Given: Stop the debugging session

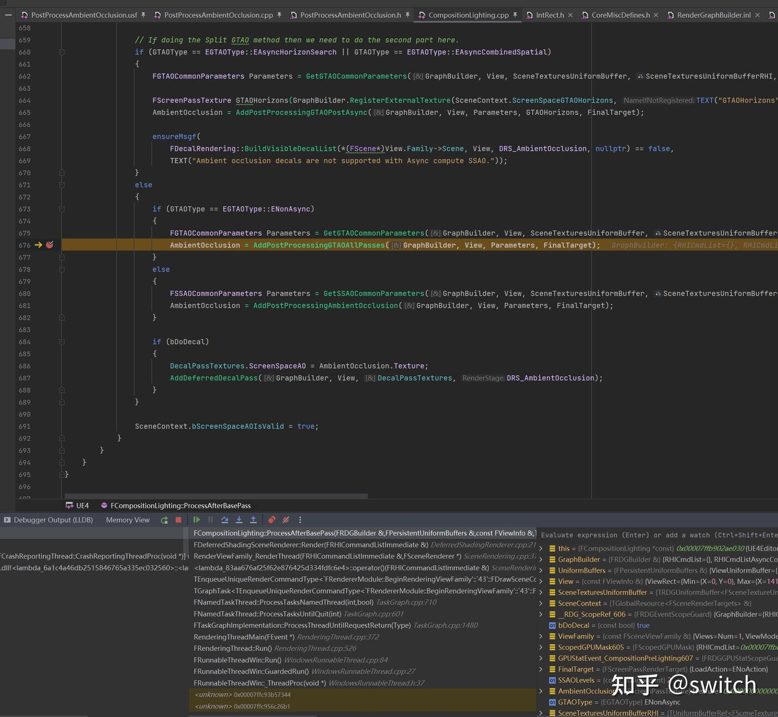Looking at the screenshot, I should 178,520.
